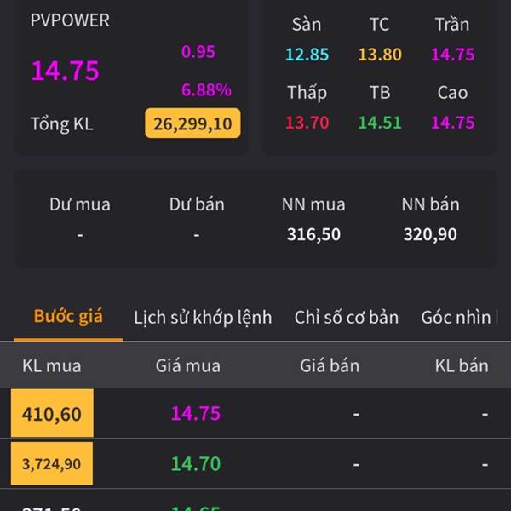Click the Cao label
Viewport: 511px width, 511px height.
click(453, 93)
